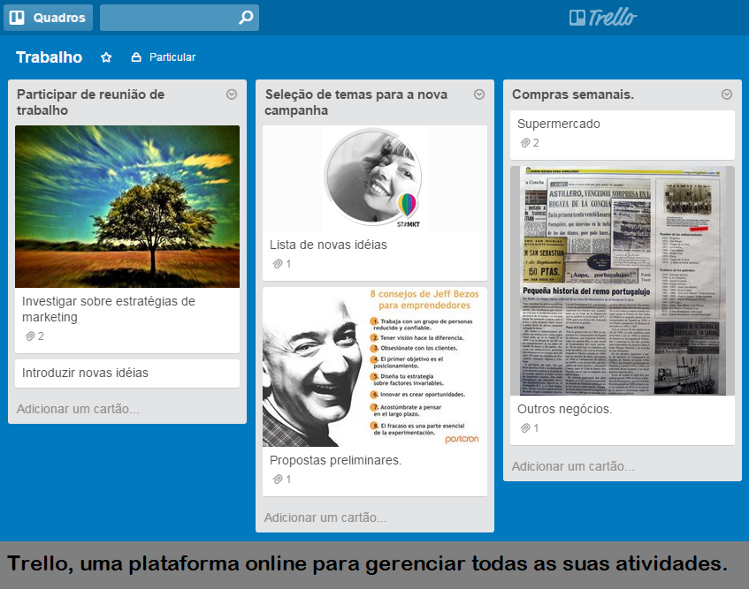Image resolution: width=749 pixels, height=589 pixels.
Task: Star the Trabalho board
Action: pyautogui.click(x=106, y=57)
